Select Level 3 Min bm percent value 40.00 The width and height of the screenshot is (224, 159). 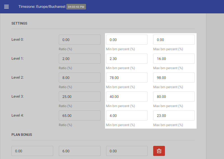pos(127,97)
